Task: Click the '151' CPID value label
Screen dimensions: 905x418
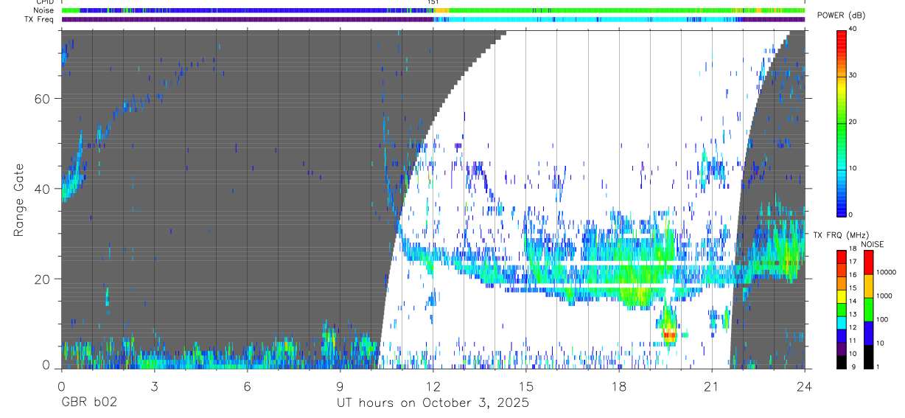Action: point(433,2)
